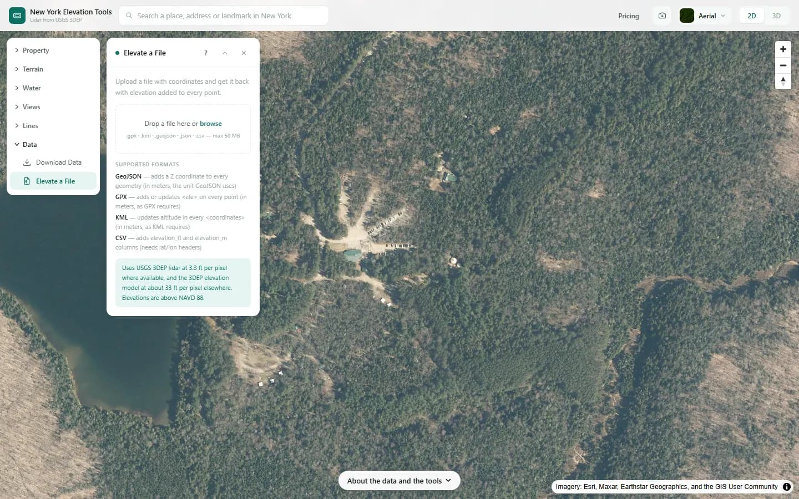
Task: Open the Pricing page
Action: [x=629, y=16]
